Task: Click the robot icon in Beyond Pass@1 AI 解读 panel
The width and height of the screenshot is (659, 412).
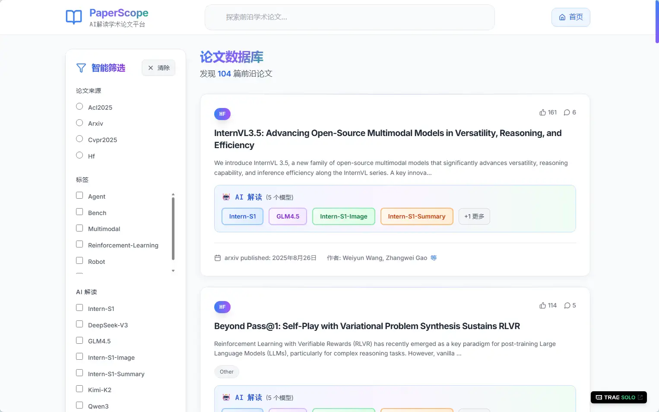Action: (226, 397)
